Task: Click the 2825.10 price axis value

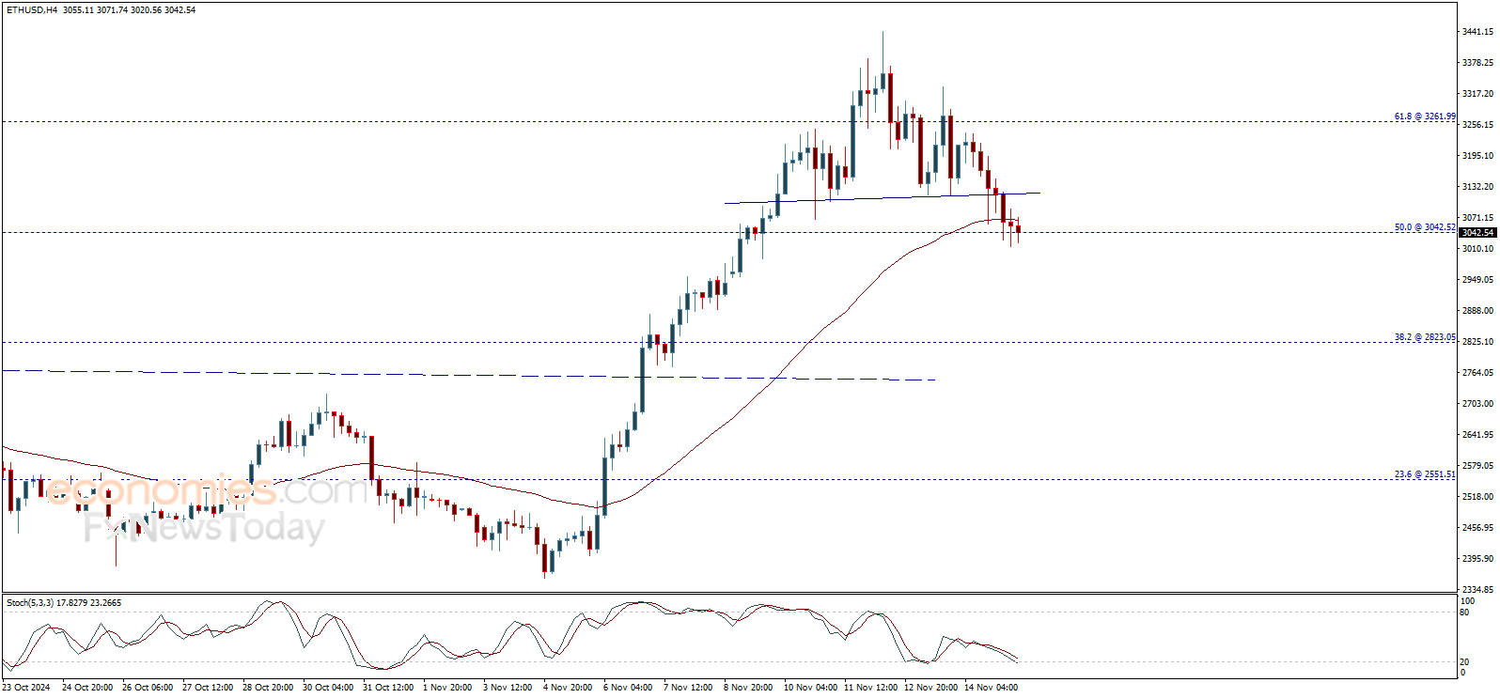Action: [x=1477, y=342]
